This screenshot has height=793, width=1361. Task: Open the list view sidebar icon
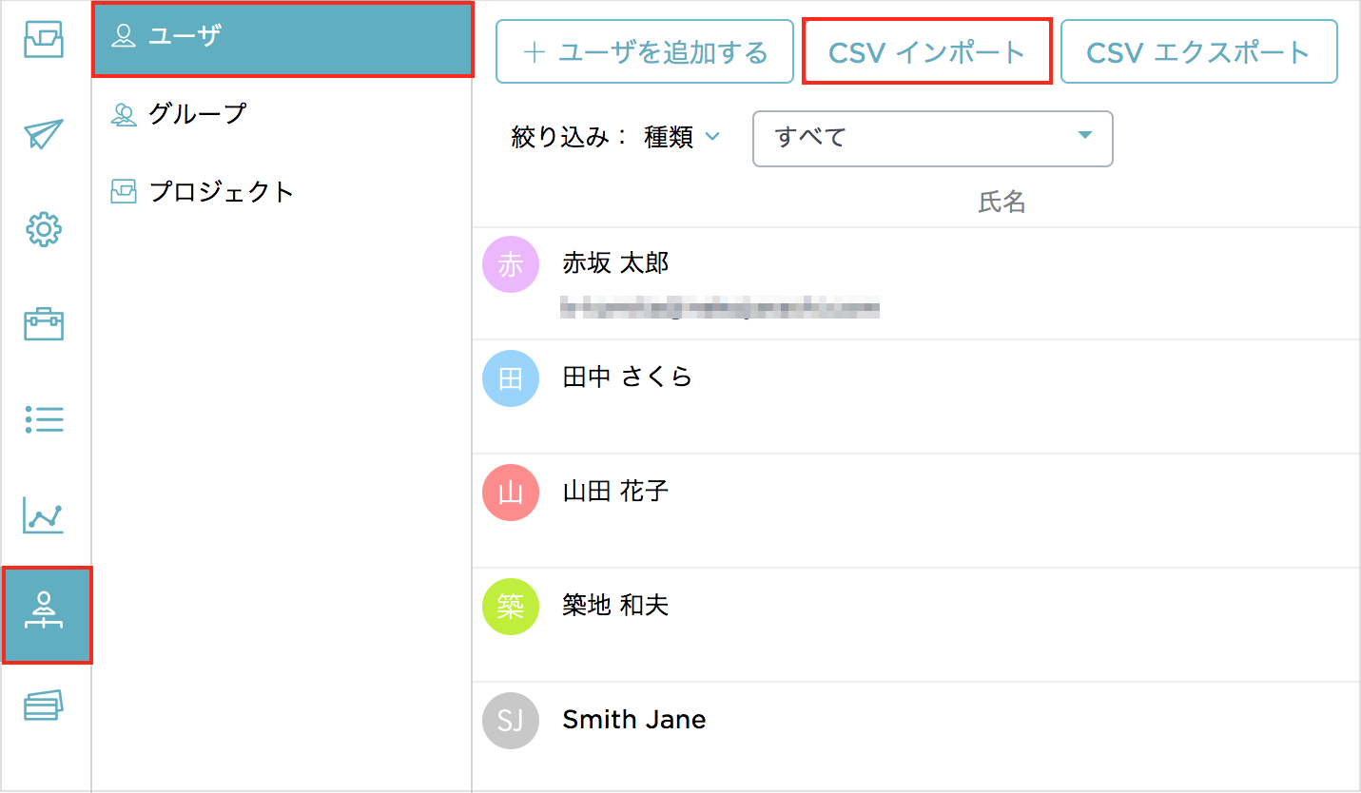pos(44,418)
